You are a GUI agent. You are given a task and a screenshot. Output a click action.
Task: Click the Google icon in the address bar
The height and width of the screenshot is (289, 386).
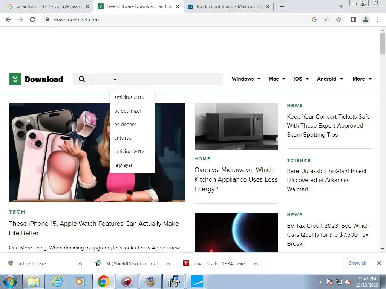(x=314, y=20)
